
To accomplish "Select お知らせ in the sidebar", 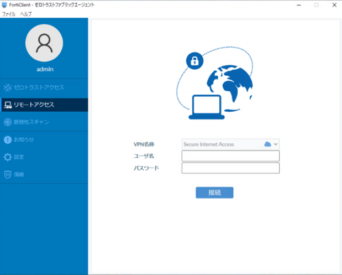I will (44, 139).
